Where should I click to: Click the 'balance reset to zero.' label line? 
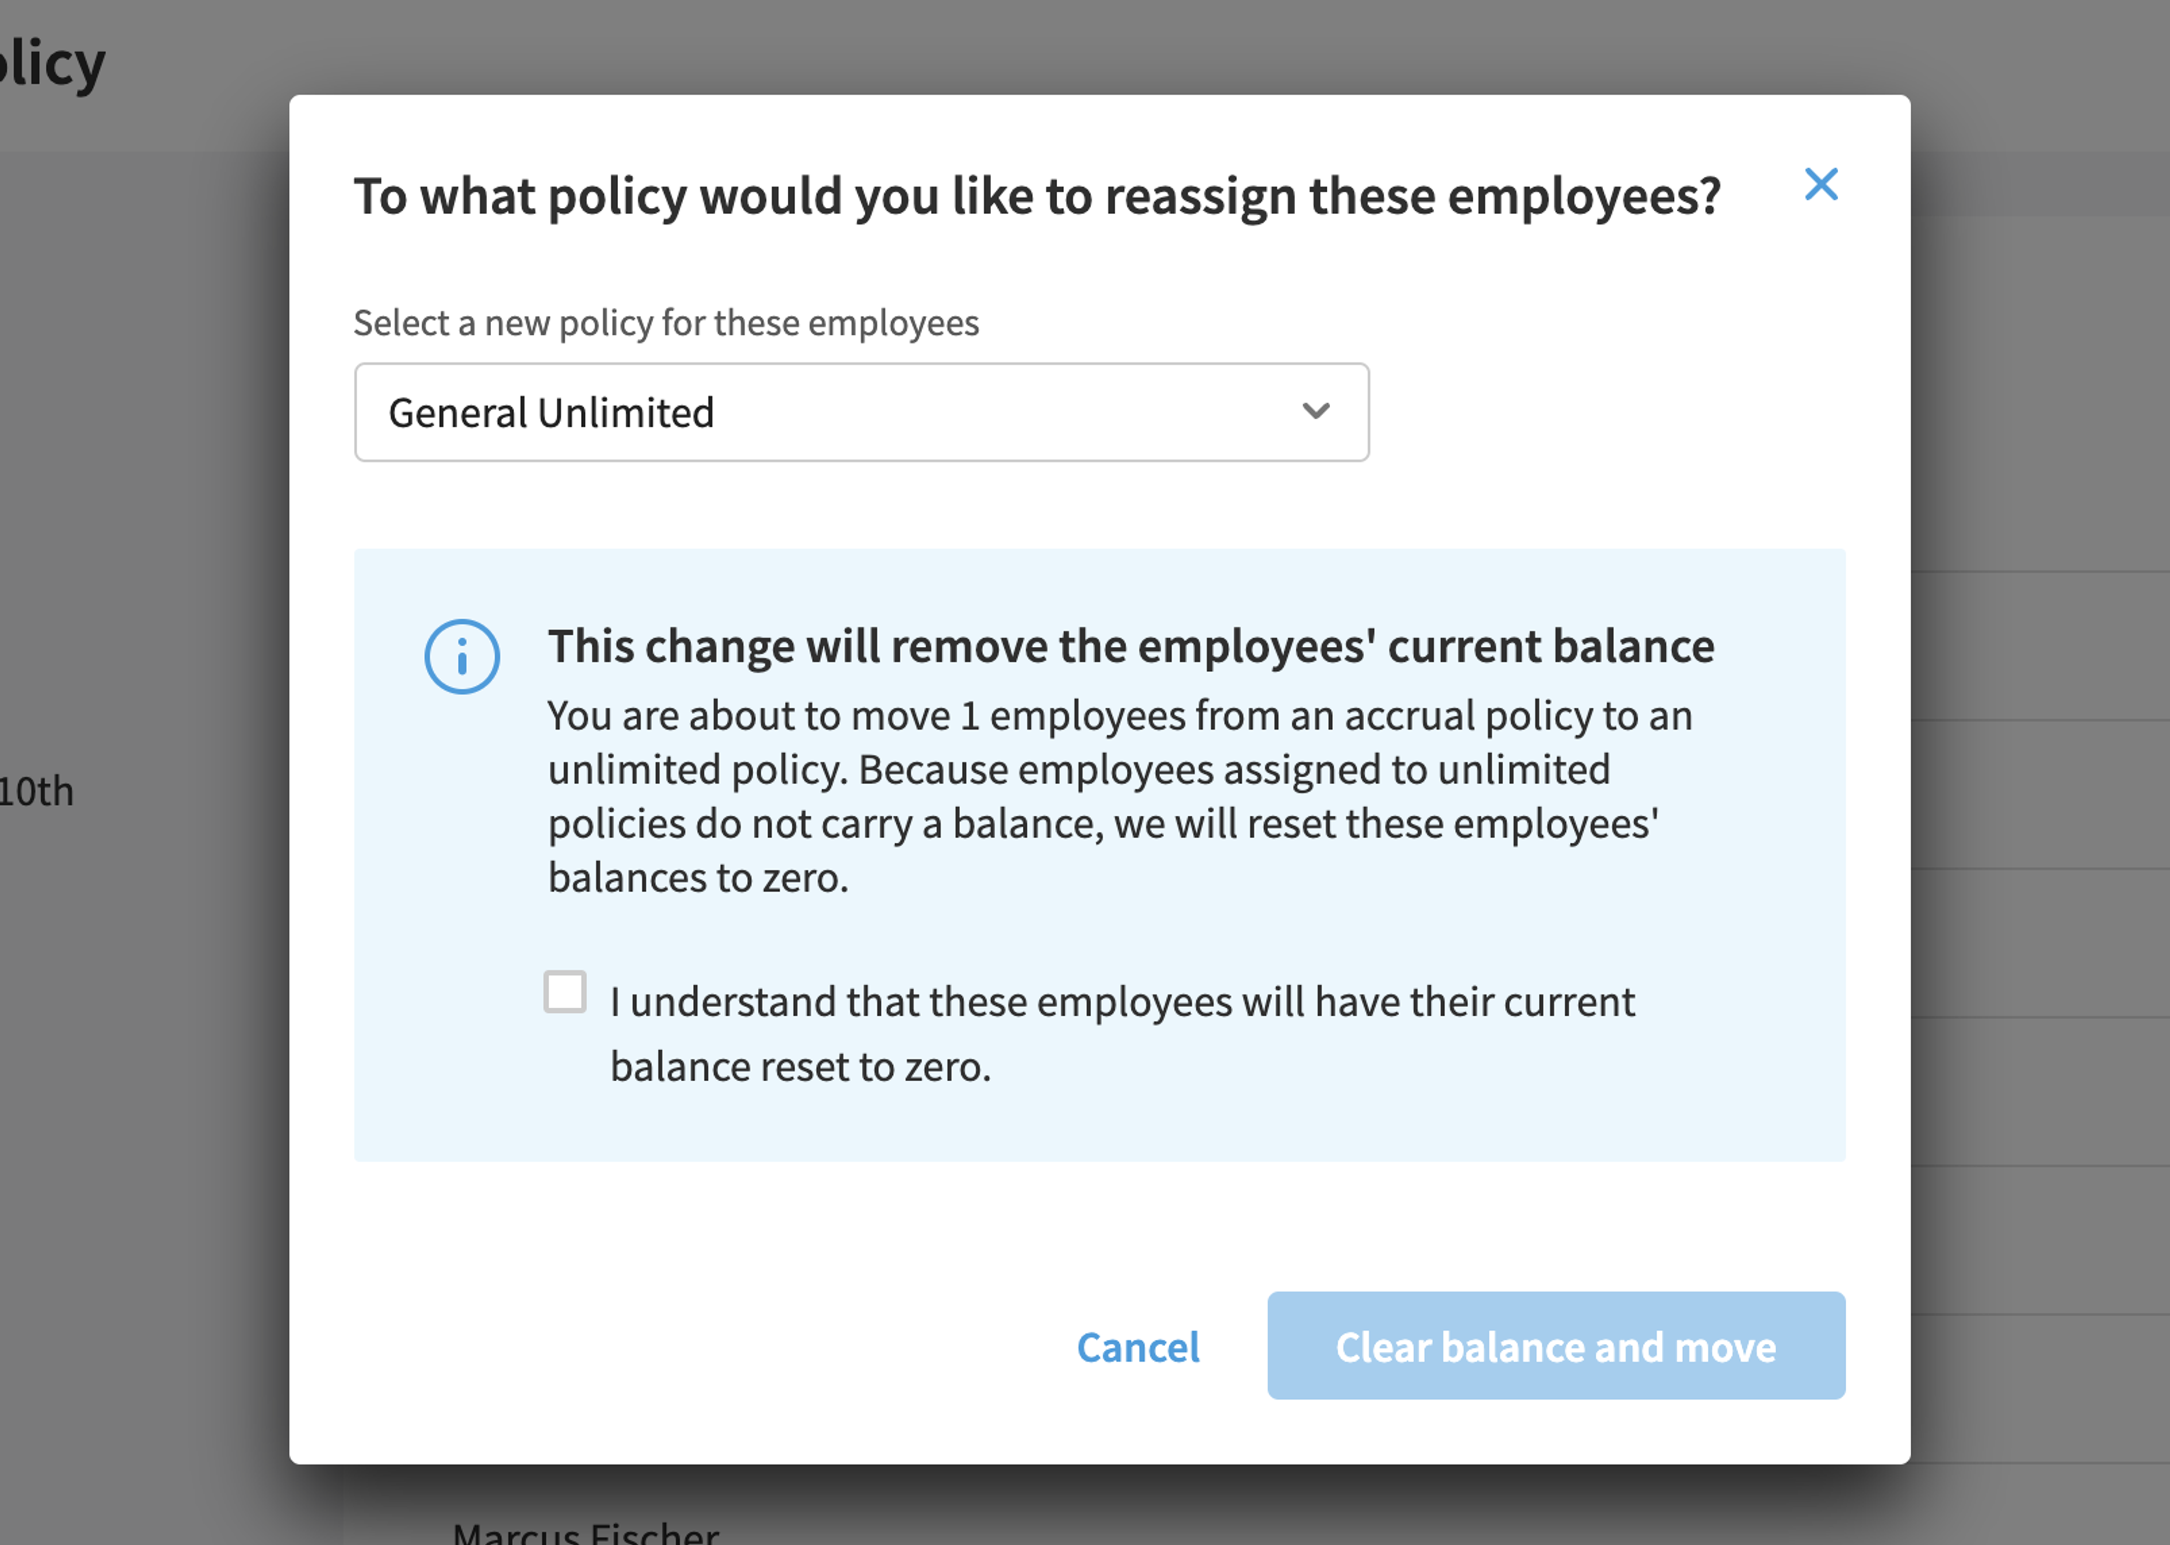coord(800,1068)
